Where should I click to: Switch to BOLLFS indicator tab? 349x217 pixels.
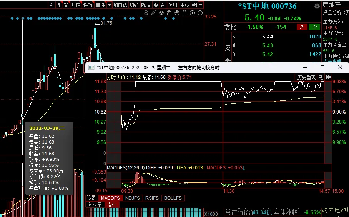[x=173, y=198]
